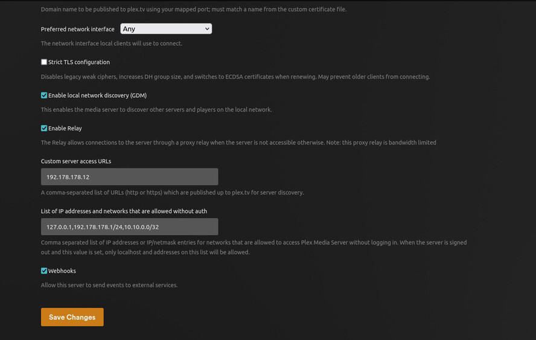Click the 'Custom server access URLs' heading
536x340 pixels.
[76, 161]
